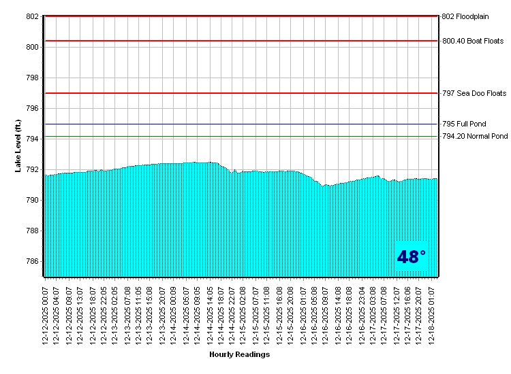The height and width of the screenshot is (374, 511).
Task: Click the Lake Level (ft.) axis title
Action: pos(18,146)
